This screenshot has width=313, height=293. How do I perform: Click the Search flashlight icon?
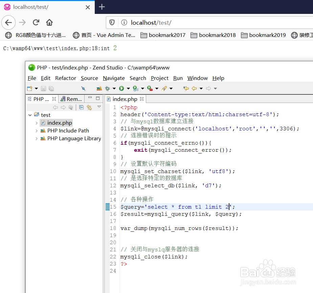click(x=164, y=88)
